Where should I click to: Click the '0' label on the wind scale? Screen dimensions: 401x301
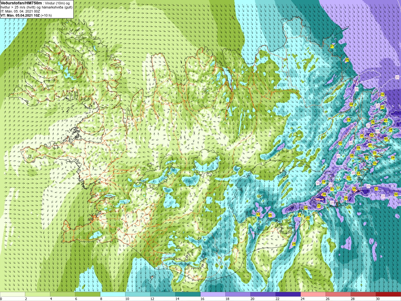point(1,299)
